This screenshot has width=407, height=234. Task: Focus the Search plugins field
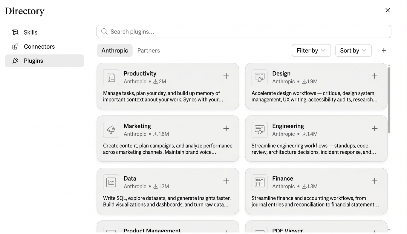point(244,31)
